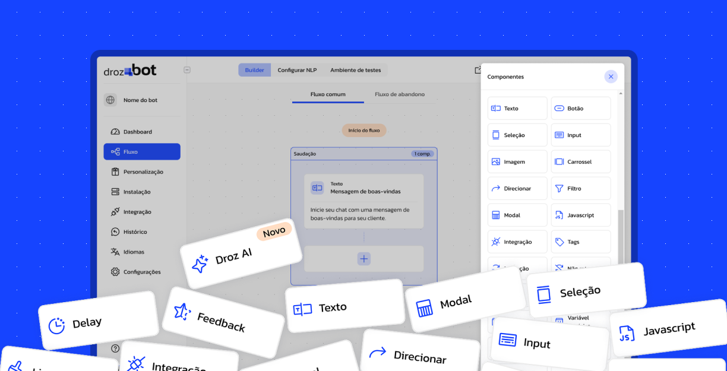Open Configurações in the sidebar

click(x=142, y=272)
